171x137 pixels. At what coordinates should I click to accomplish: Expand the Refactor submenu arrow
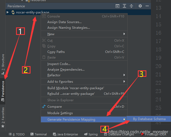coord(124,75)
